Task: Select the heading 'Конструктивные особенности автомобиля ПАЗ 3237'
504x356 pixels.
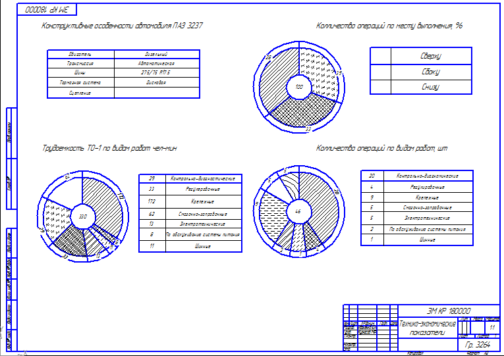Action: coord(122,26)
